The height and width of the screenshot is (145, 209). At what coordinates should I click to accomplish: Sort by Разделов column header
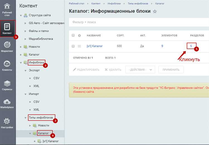pos(197,35)
